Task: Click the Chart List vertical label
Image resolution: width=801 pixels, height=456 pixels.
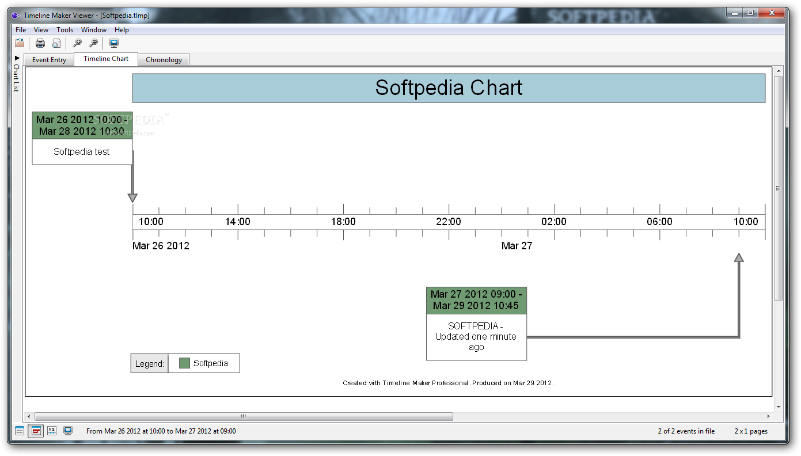Action: [17, 78]
